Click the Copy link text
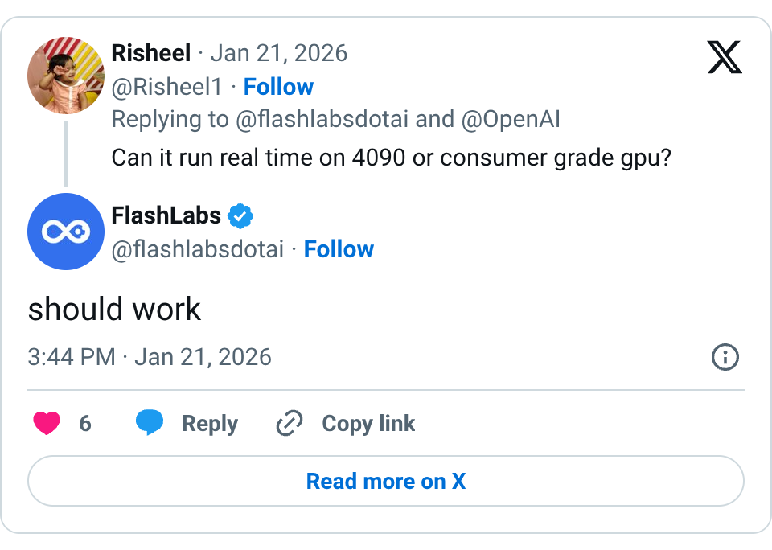Screen dimensions: 772x550 coord(368,424)
